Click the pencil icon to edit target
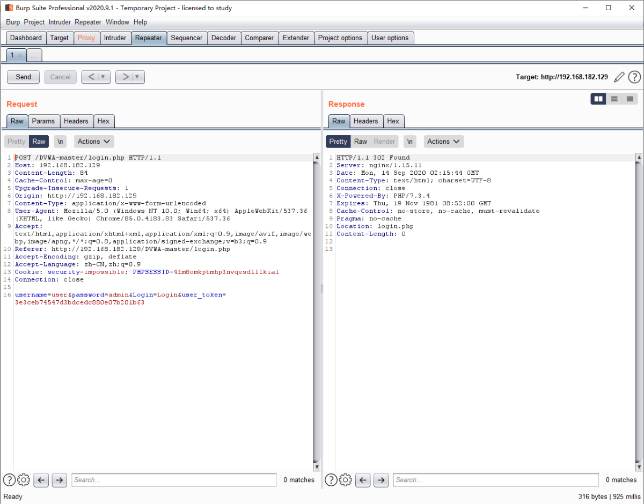Viewport: 644px width, 504px height. [x=619, y=77]
